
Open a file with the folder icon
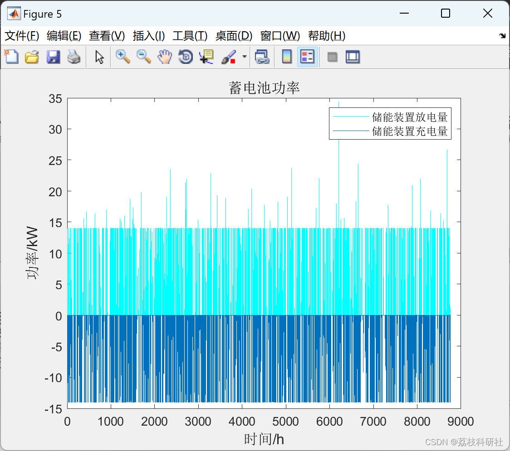click(x=32, y=57)
